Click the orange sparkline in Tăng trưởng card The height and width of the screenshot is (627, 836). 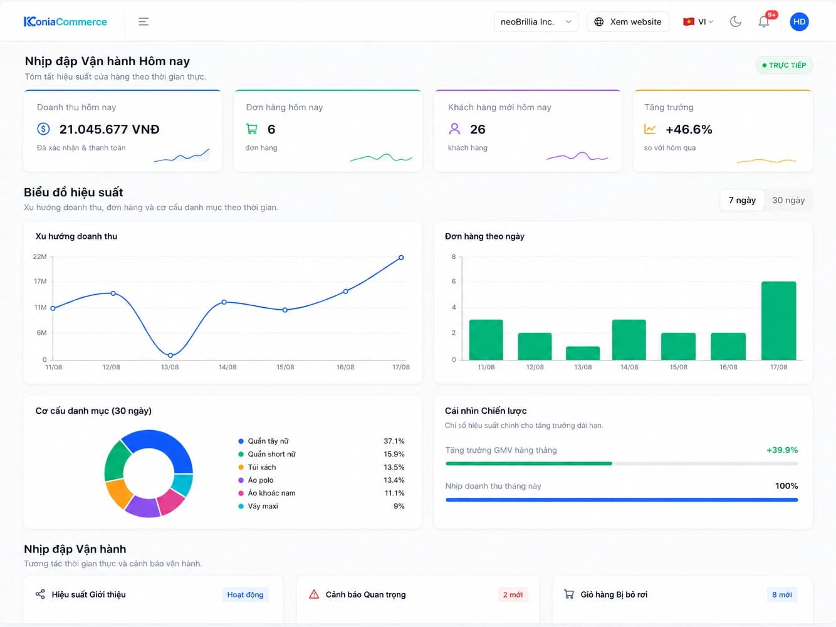[766, 161]
